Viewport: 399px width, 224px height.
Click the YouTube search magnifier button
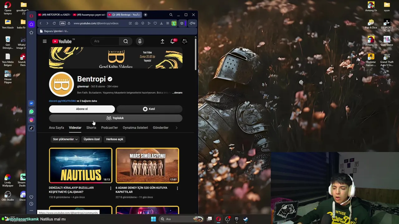pyautogui.click(x=126, y=41)
